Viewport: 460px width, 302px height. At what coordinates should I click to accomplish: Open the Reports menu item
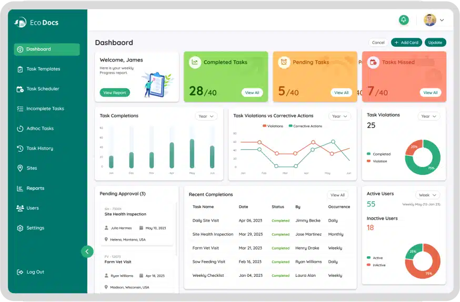(35, 189)
